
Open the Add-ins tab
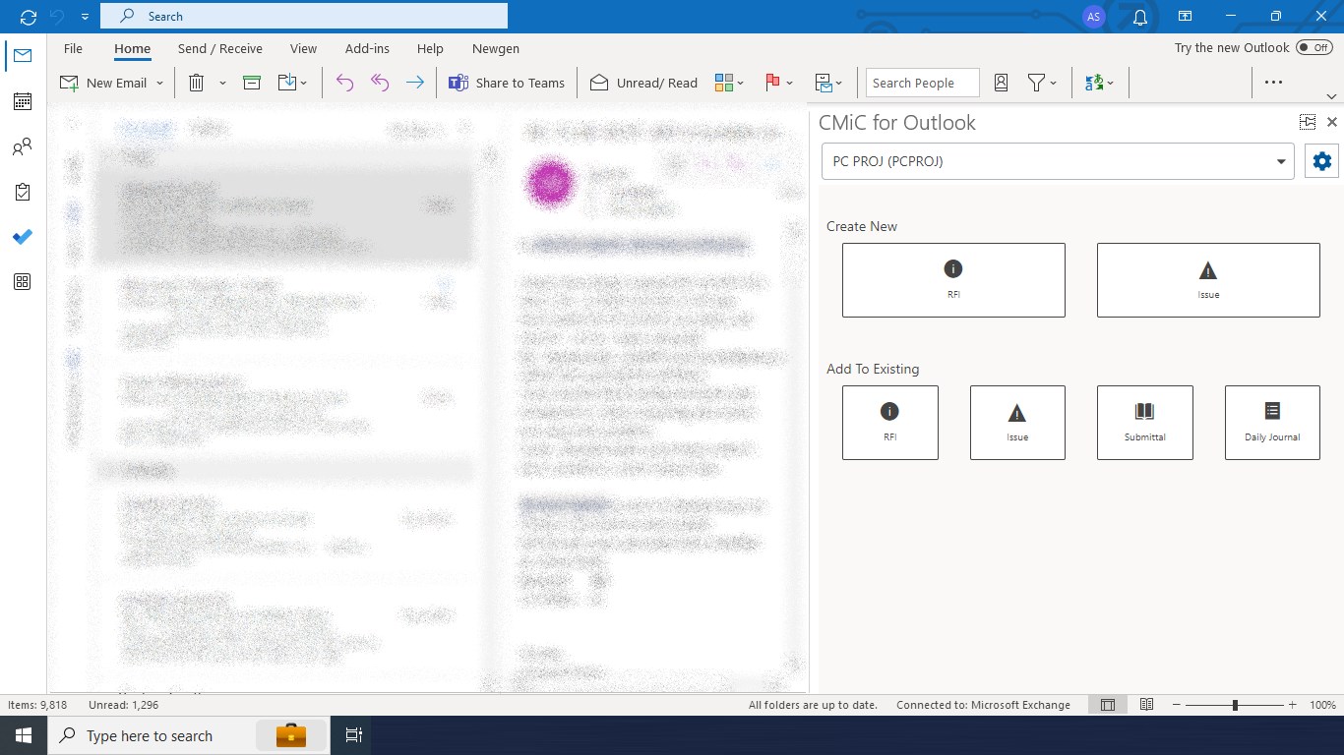367,48
